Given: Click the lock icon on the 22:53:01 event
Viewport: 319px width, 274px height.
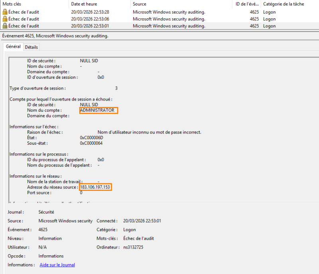Looking at the screenshot, I should point(5,26).
